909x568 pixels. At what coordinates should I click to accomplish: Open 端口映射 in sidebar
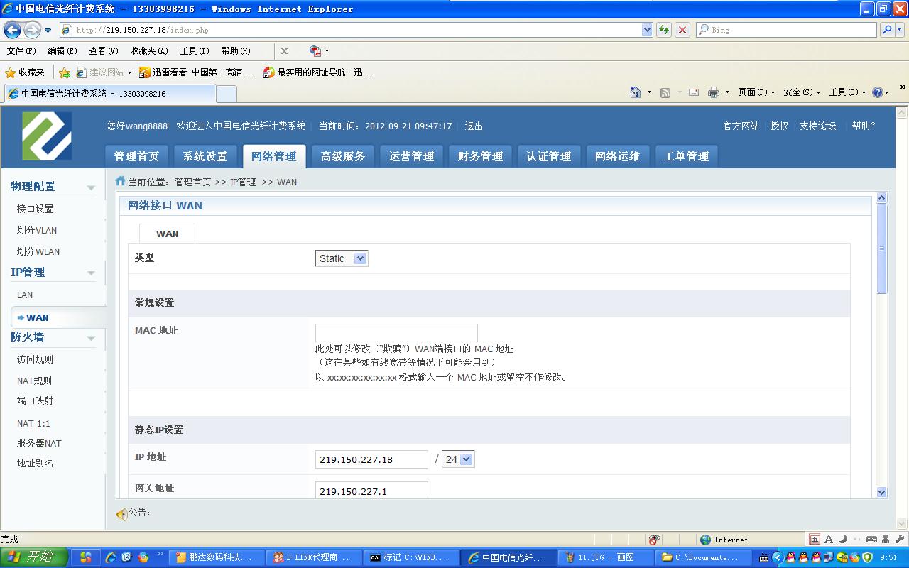(x=36, y=400)
